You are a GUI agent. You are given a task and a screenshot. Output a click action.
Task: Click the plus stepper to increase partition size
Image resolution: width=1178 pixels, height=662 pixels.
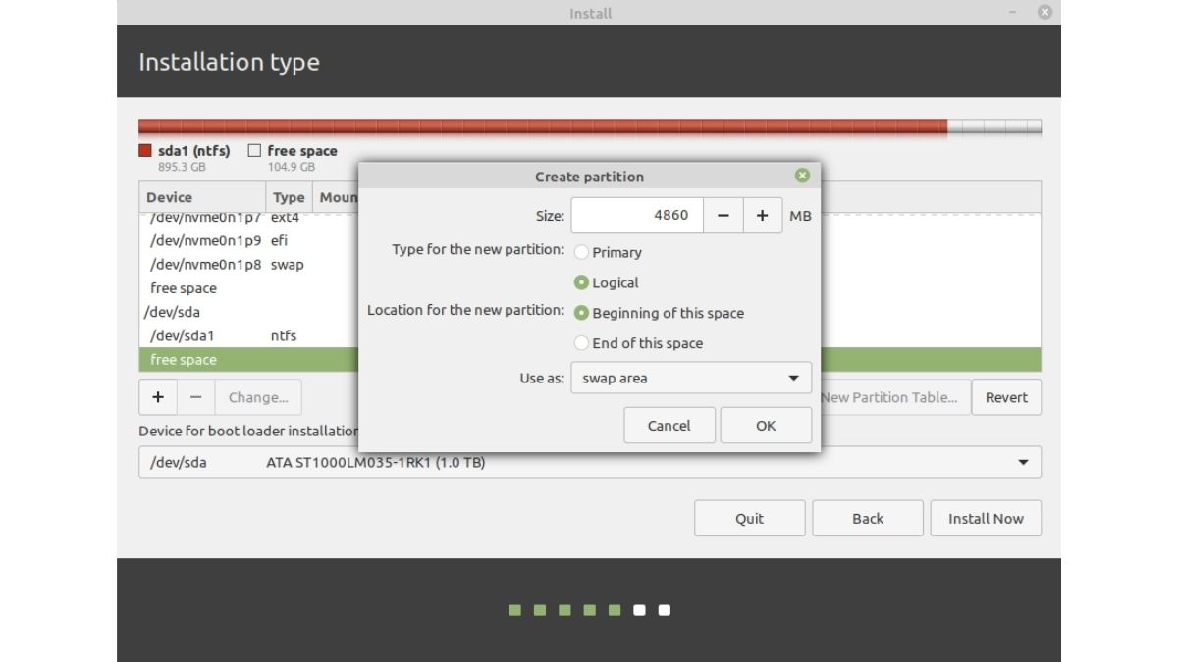(762, 215)
